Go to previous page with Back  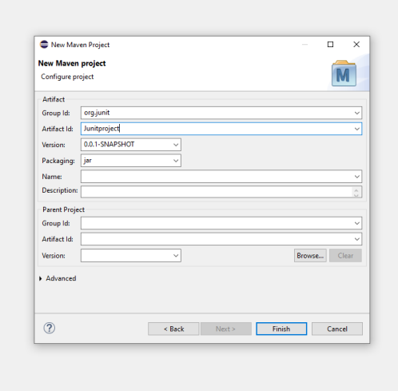(173, 329)
